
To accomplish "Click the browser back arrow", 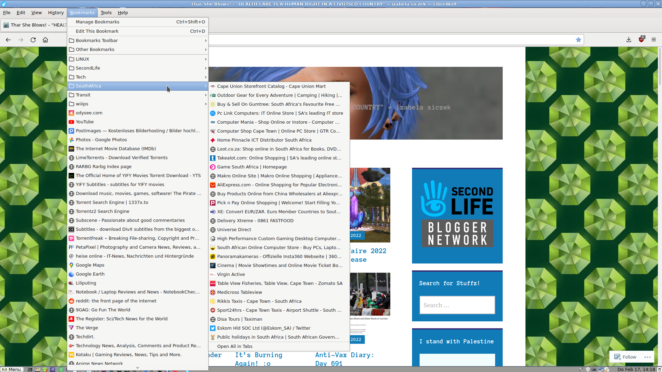I will click(x=8, y=40).
